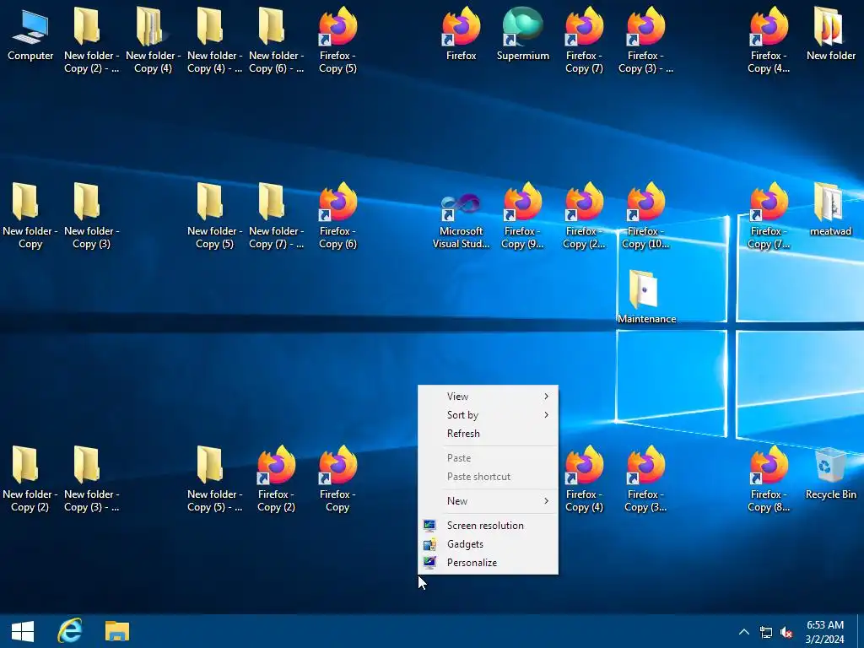Screen dimensions: 864x648
Task: Select the Supermium browser shortcut
Action: (x=522, y=34)
